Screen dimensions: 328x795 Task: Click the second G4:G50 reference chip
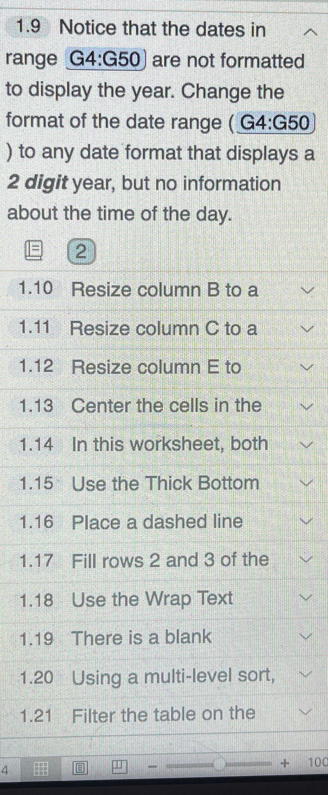tap(276, 122)
